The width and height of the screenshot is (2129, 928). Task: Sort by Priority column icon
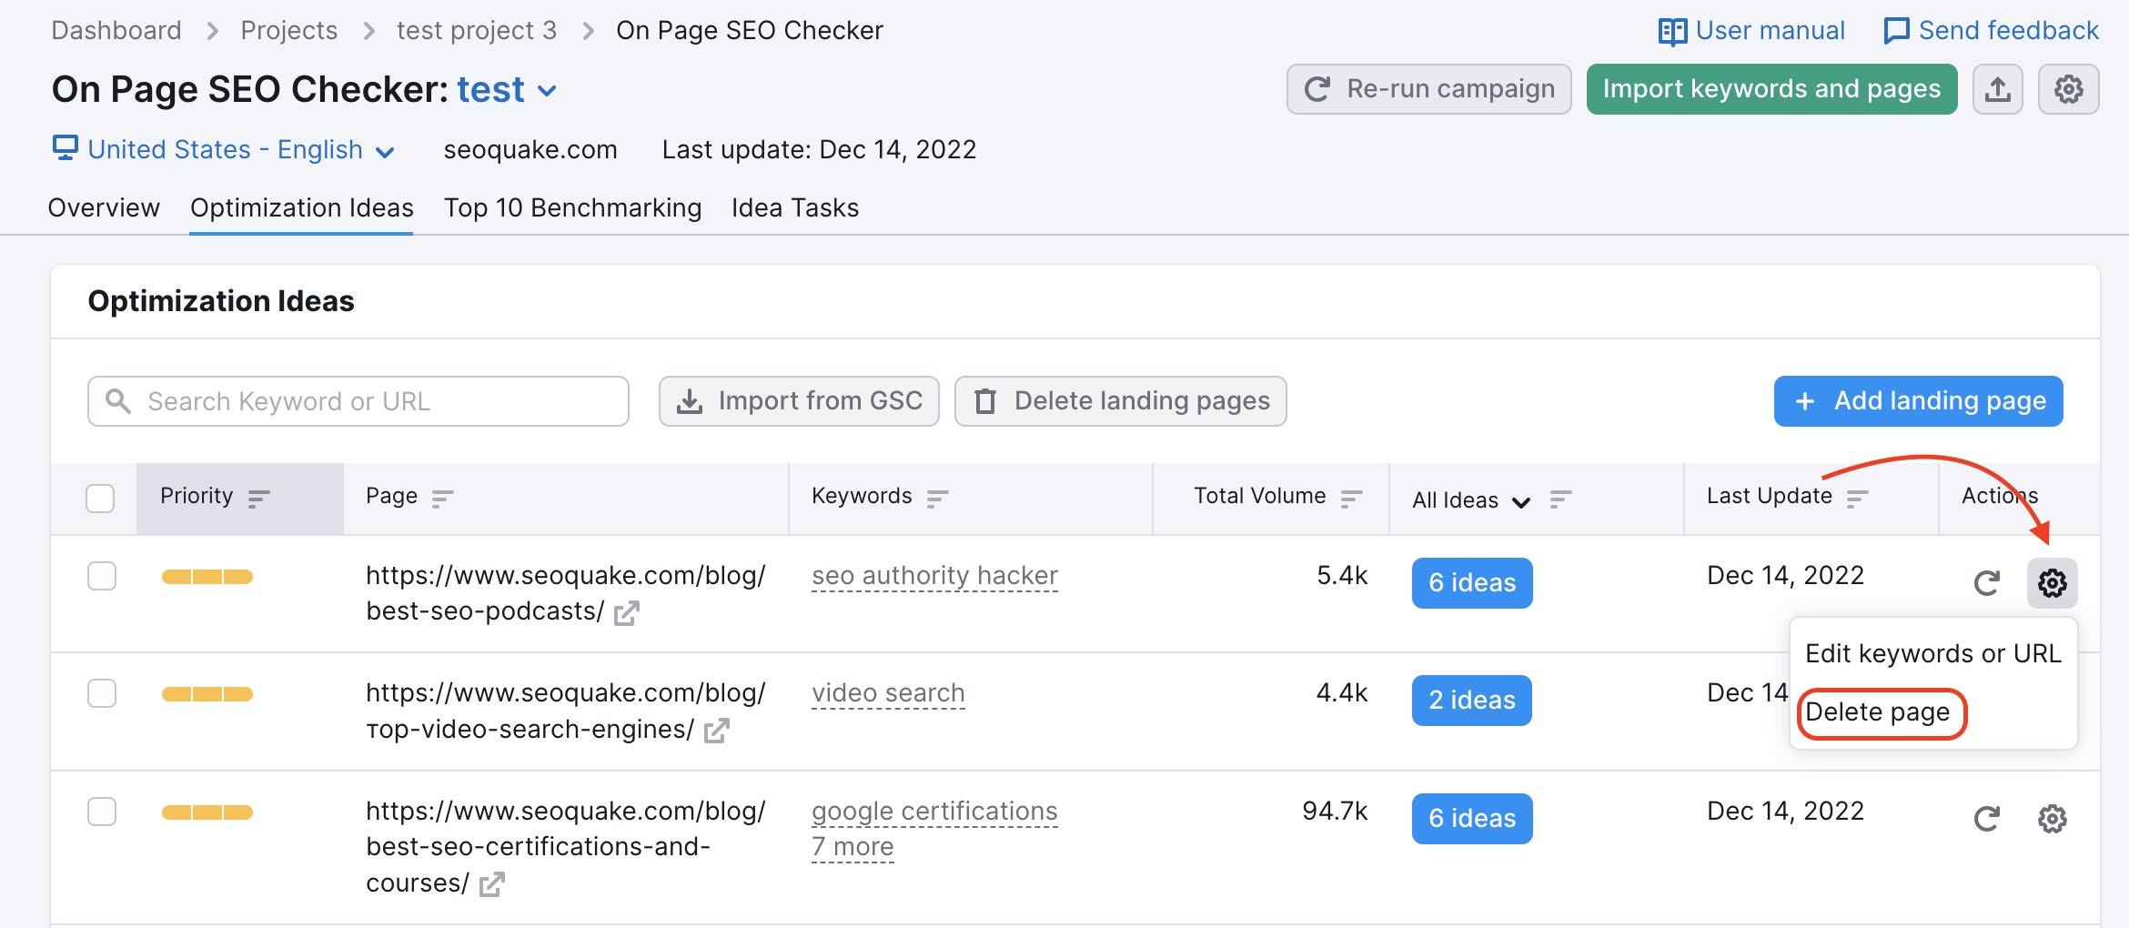[259, 498]
